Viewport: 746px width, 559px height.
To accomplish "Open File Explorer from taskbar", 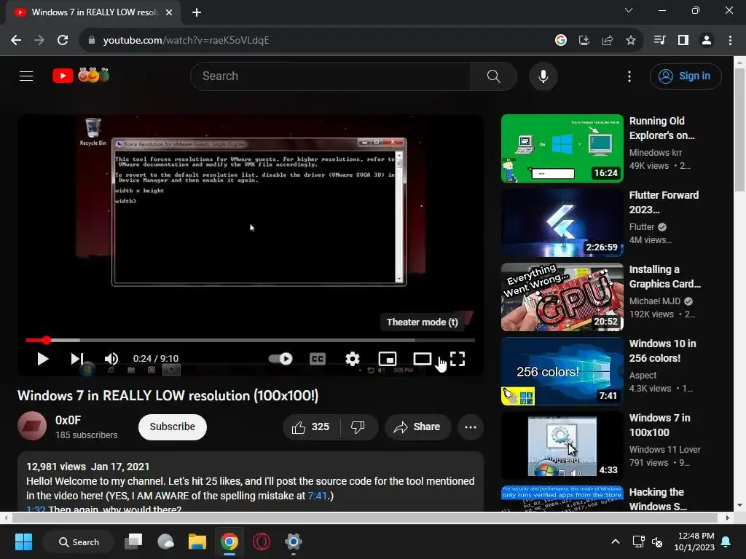I will pyautogui.click(x=197, y=542).
